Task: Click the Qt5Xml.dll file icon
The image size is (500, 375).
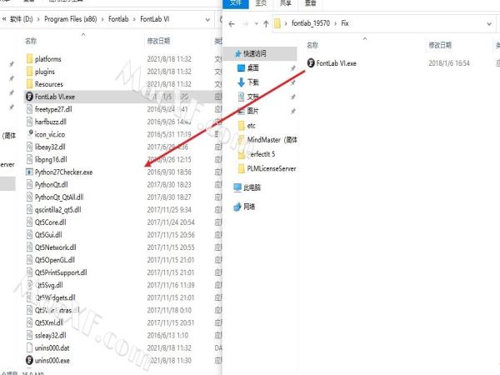Action: [x=30, y=322]
